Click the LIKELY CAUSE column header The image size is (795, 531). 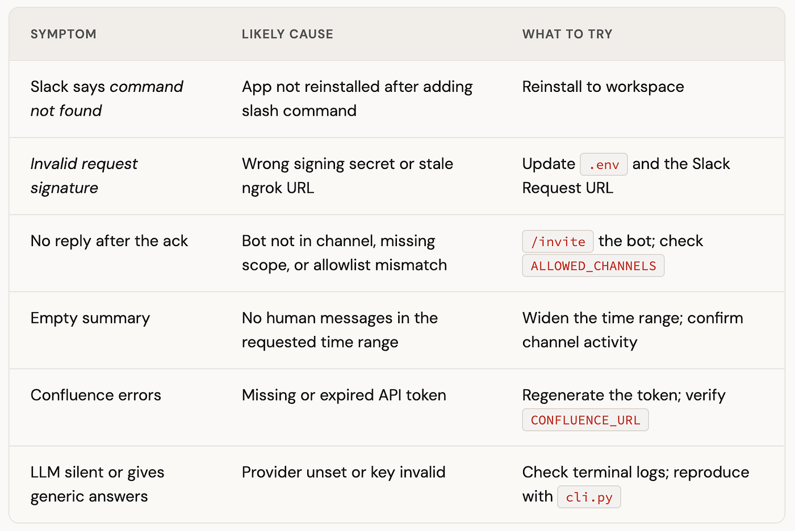pyautogui.click(x=287, y=34)
